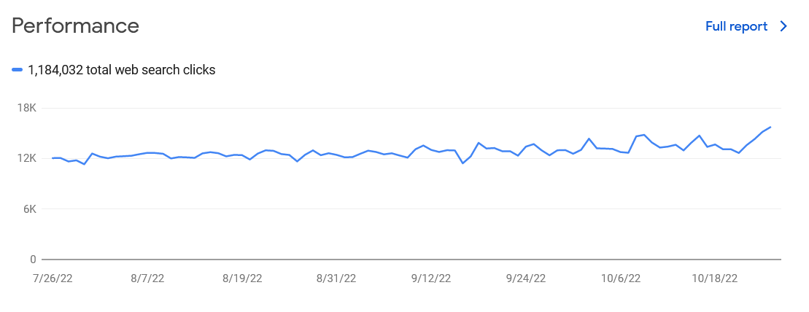Open the Full report link

click(736, 26)
